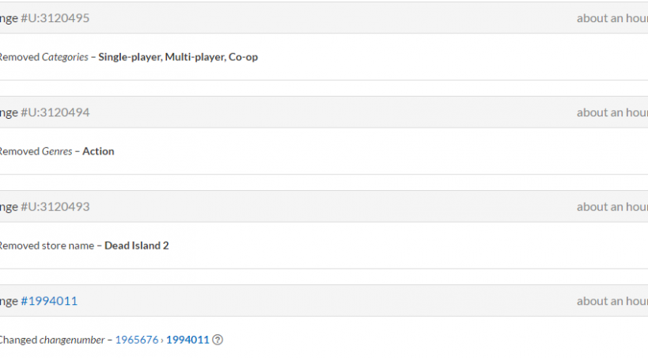Click the removed store name 'Dead Island 2'

click(137, 246)
